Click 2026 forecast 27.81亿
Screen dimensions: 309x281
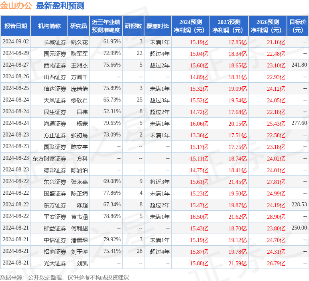(x=276, y=182)
